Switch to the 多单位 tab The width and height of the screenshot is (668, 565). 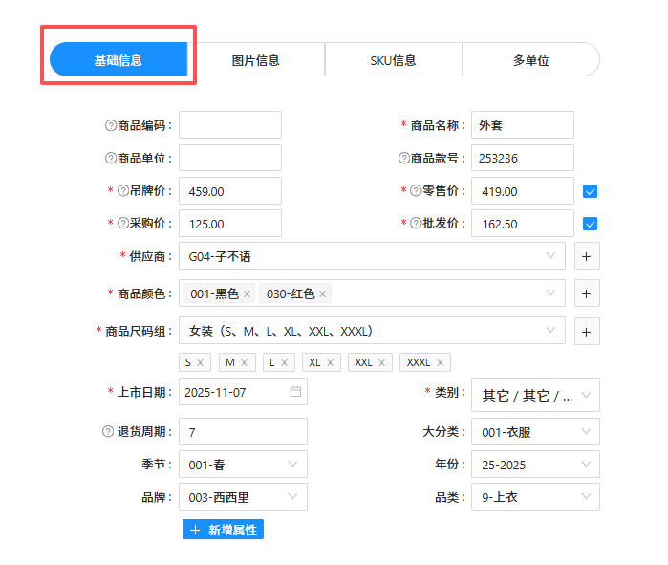[x=530, y=59]
